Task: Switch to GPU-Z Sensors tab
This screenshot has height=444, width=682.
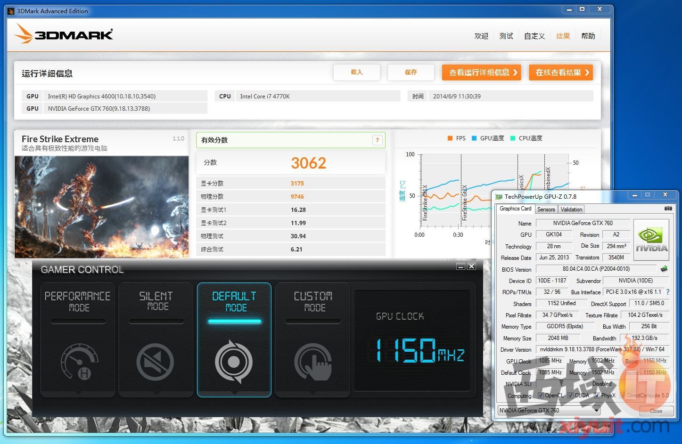Action: pyautogui.click(x=546, y=210)
